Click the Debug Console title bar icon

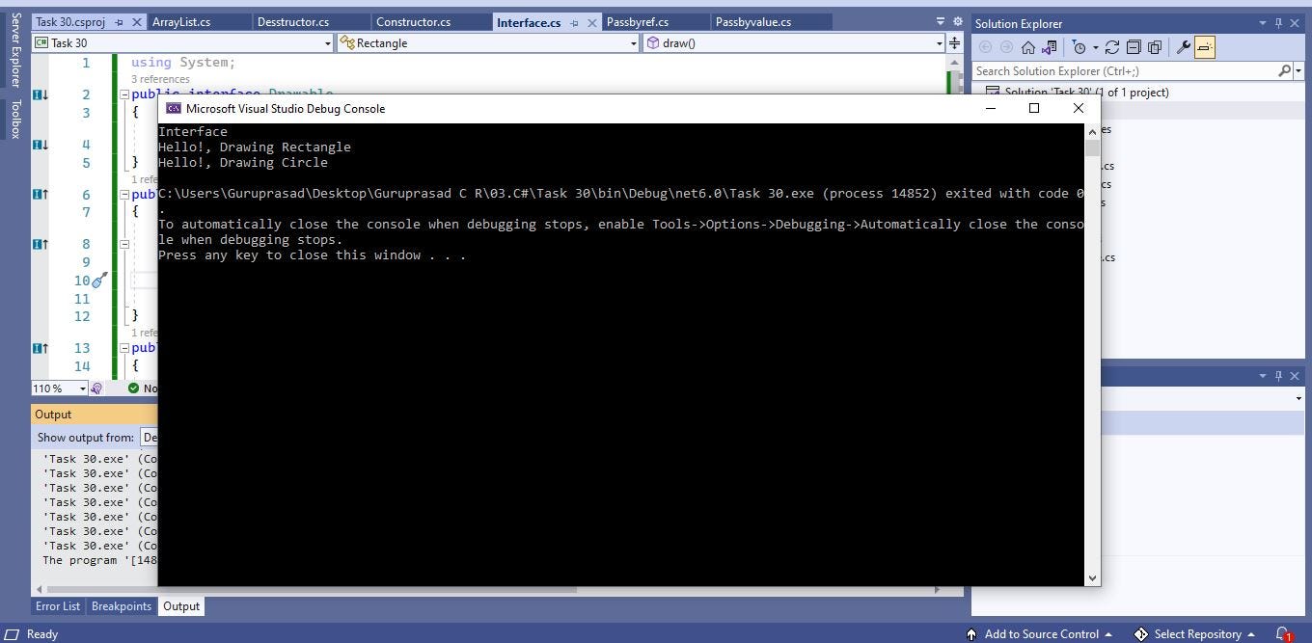point(174,108)
